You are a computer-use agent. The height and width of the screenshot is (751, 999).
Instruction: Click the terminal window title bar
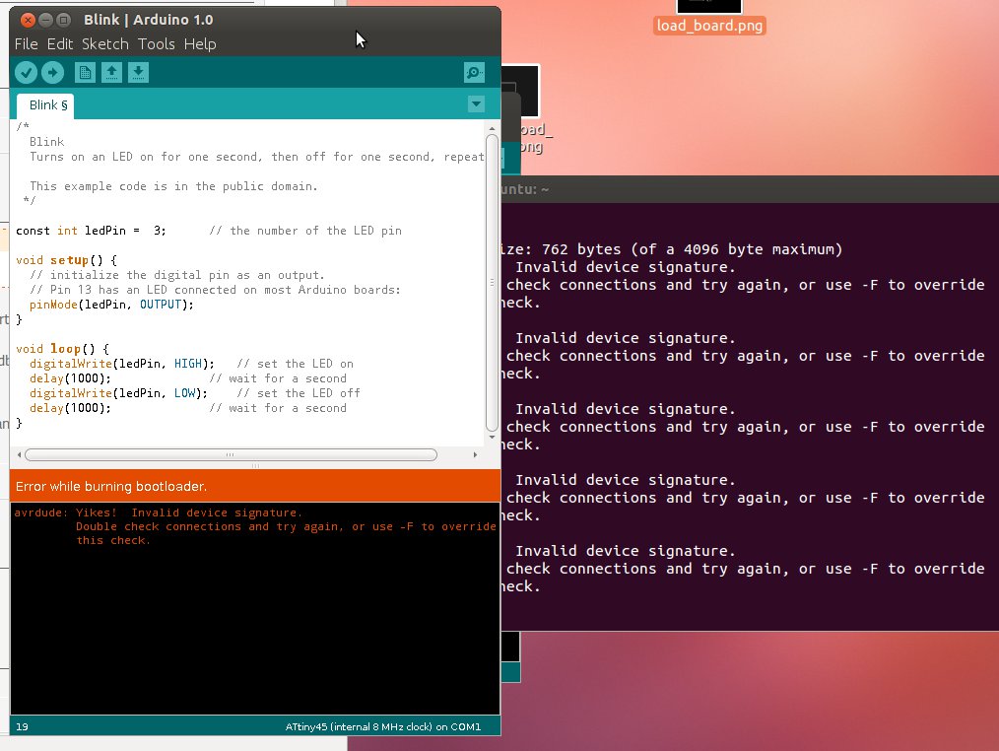point(750,189)
